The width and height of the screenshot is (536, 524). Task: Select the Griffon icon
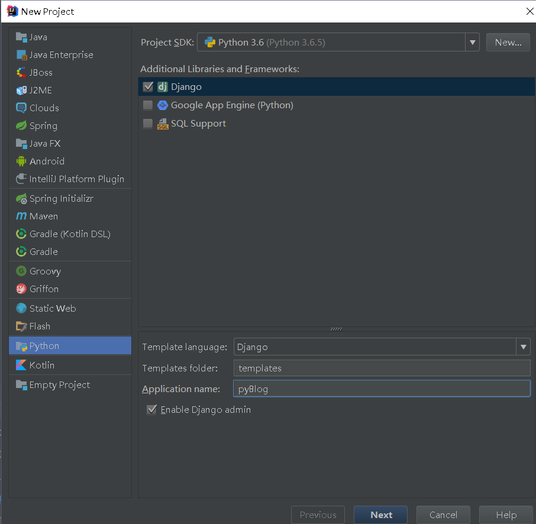[x=21, y=289]
